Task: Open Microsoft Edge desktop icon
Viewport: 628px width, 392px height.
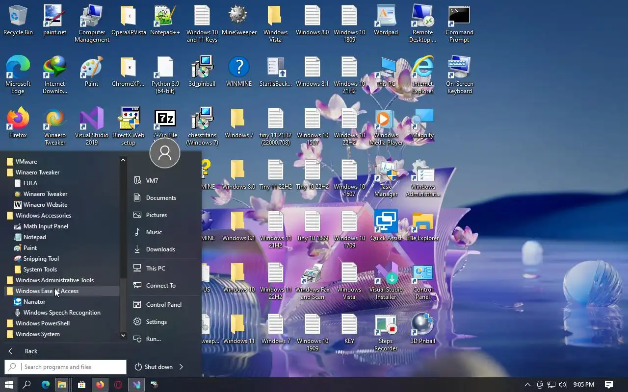Action: 18,75
